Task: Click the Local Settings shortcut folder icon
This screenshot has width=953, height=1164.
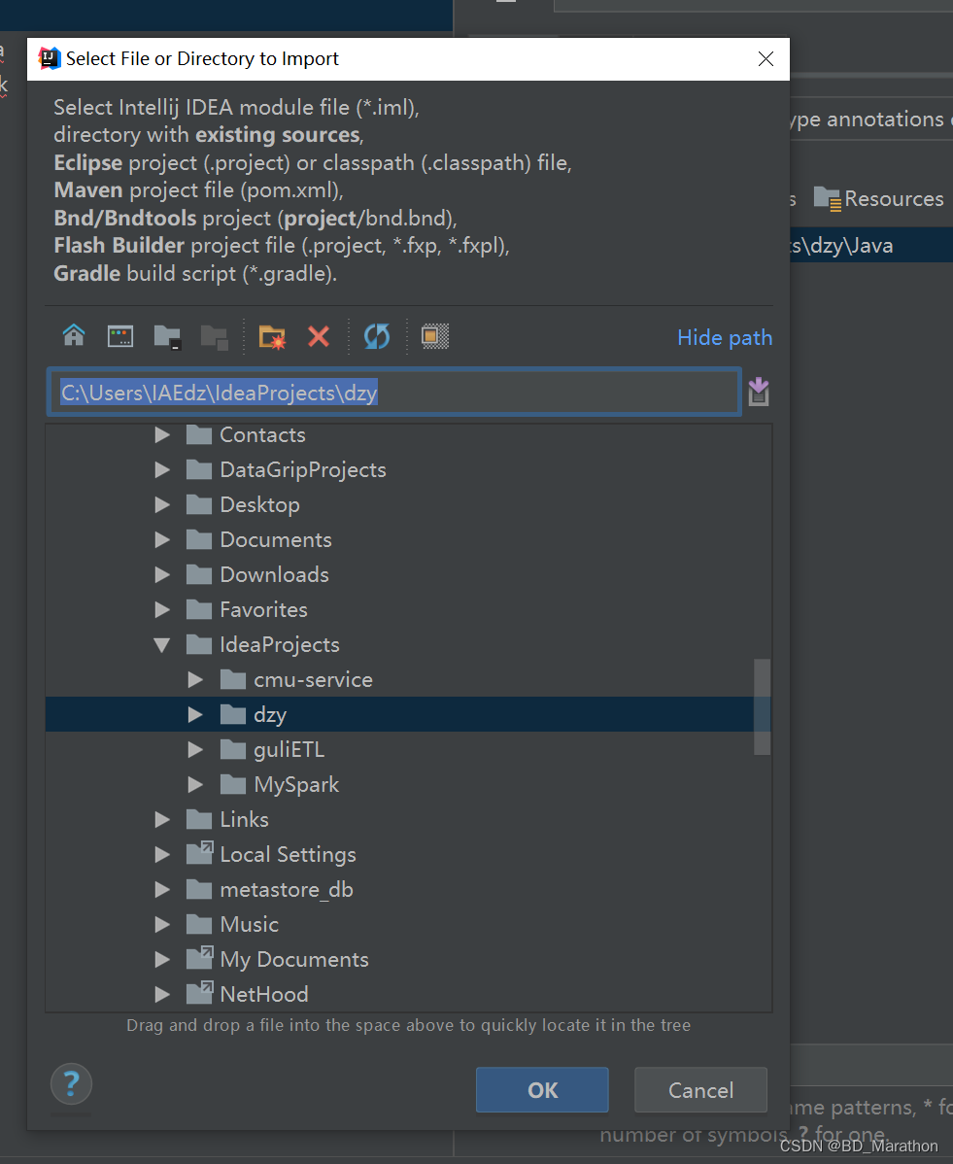Action: click(199, 853)
